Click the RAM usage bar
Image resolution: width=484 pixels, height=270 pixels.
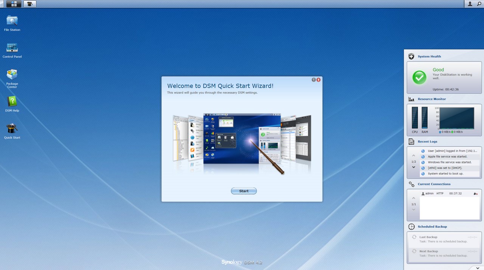click(x=425, y=118)
